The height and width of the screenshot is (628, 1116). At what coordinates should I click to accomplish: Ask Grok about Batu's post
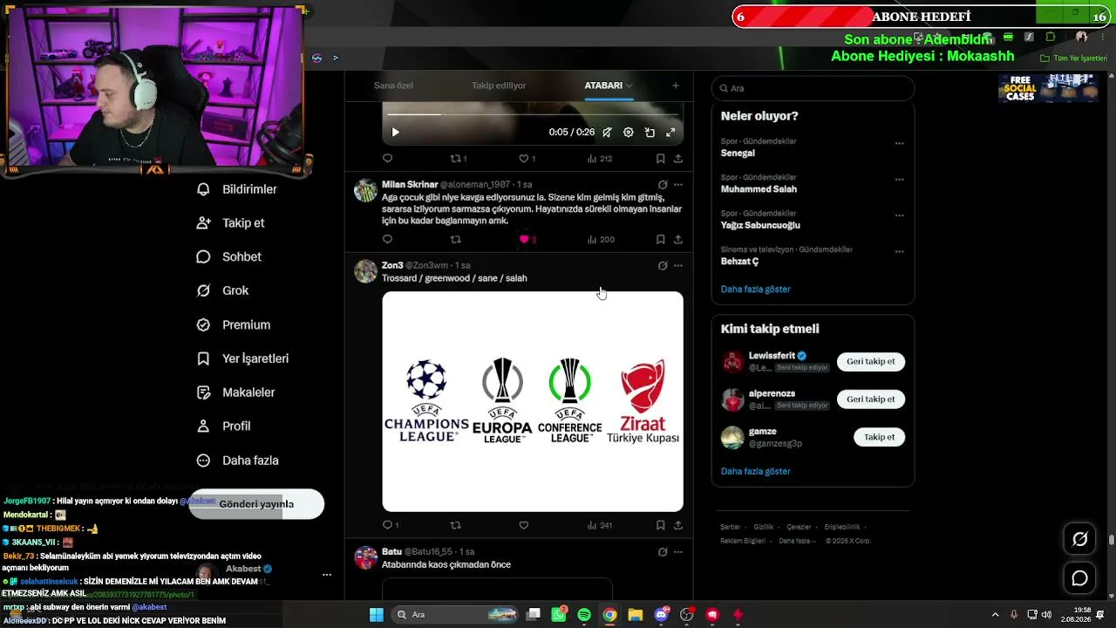(x=663, y=552)
